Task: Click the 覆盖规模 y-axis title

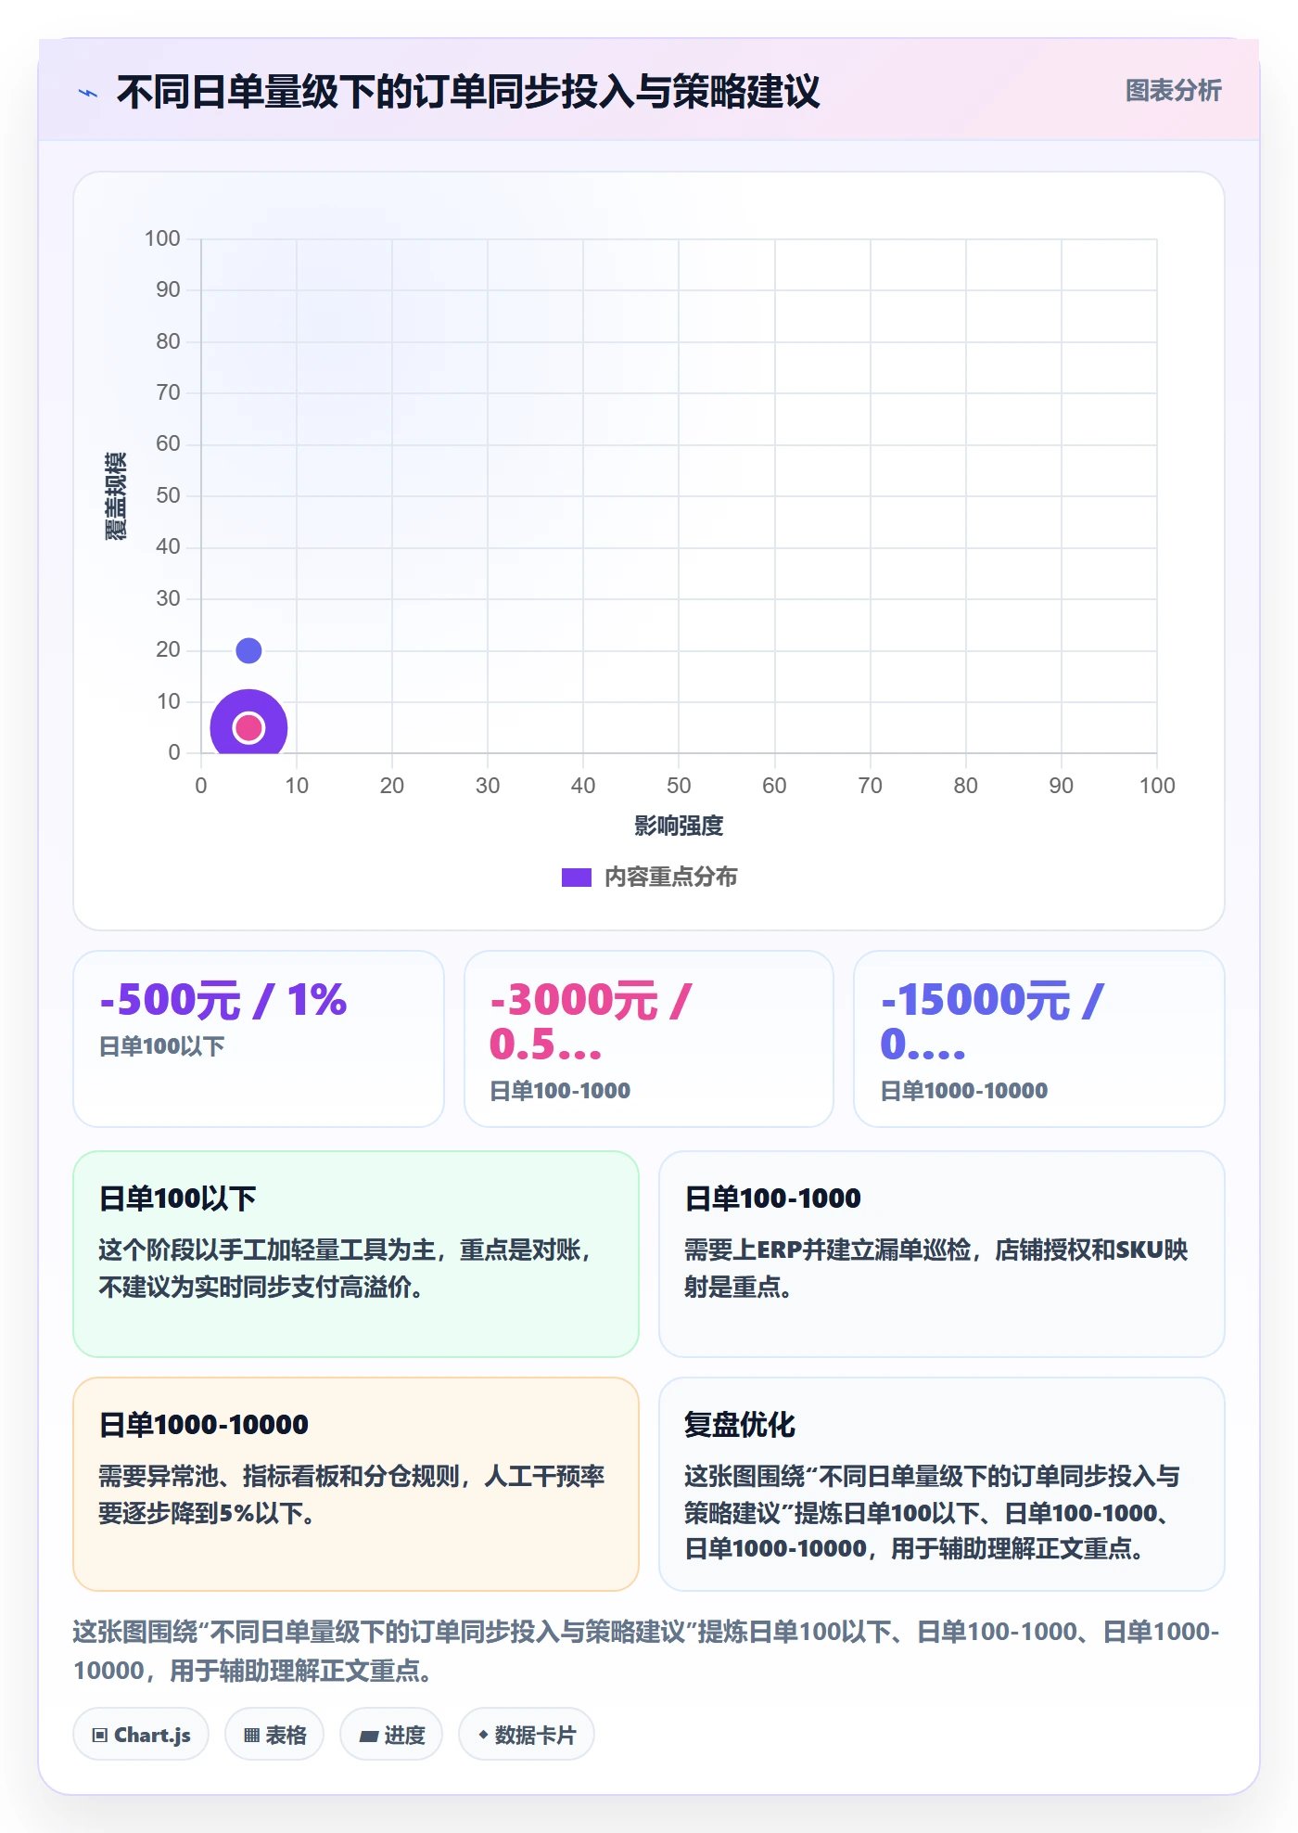Action: click(x=115, y=496)
